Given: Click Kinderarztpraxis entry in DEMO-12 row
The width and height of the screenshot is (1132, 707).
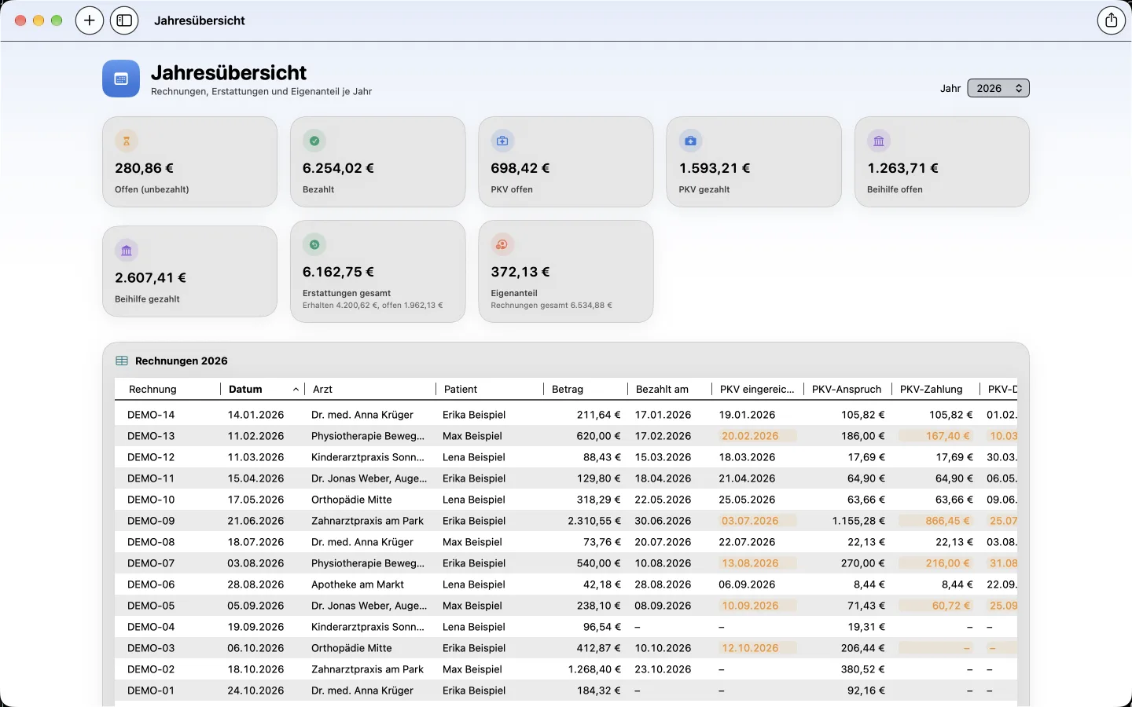Looking at the screenshot, I should pyautogui.click(x=368, y=457).
